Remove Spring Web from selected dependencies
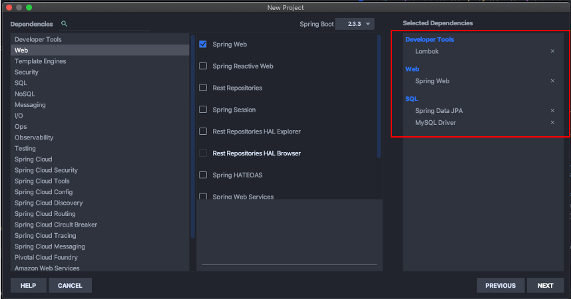This screenshot has width=571, height=299. coord(552,81)
